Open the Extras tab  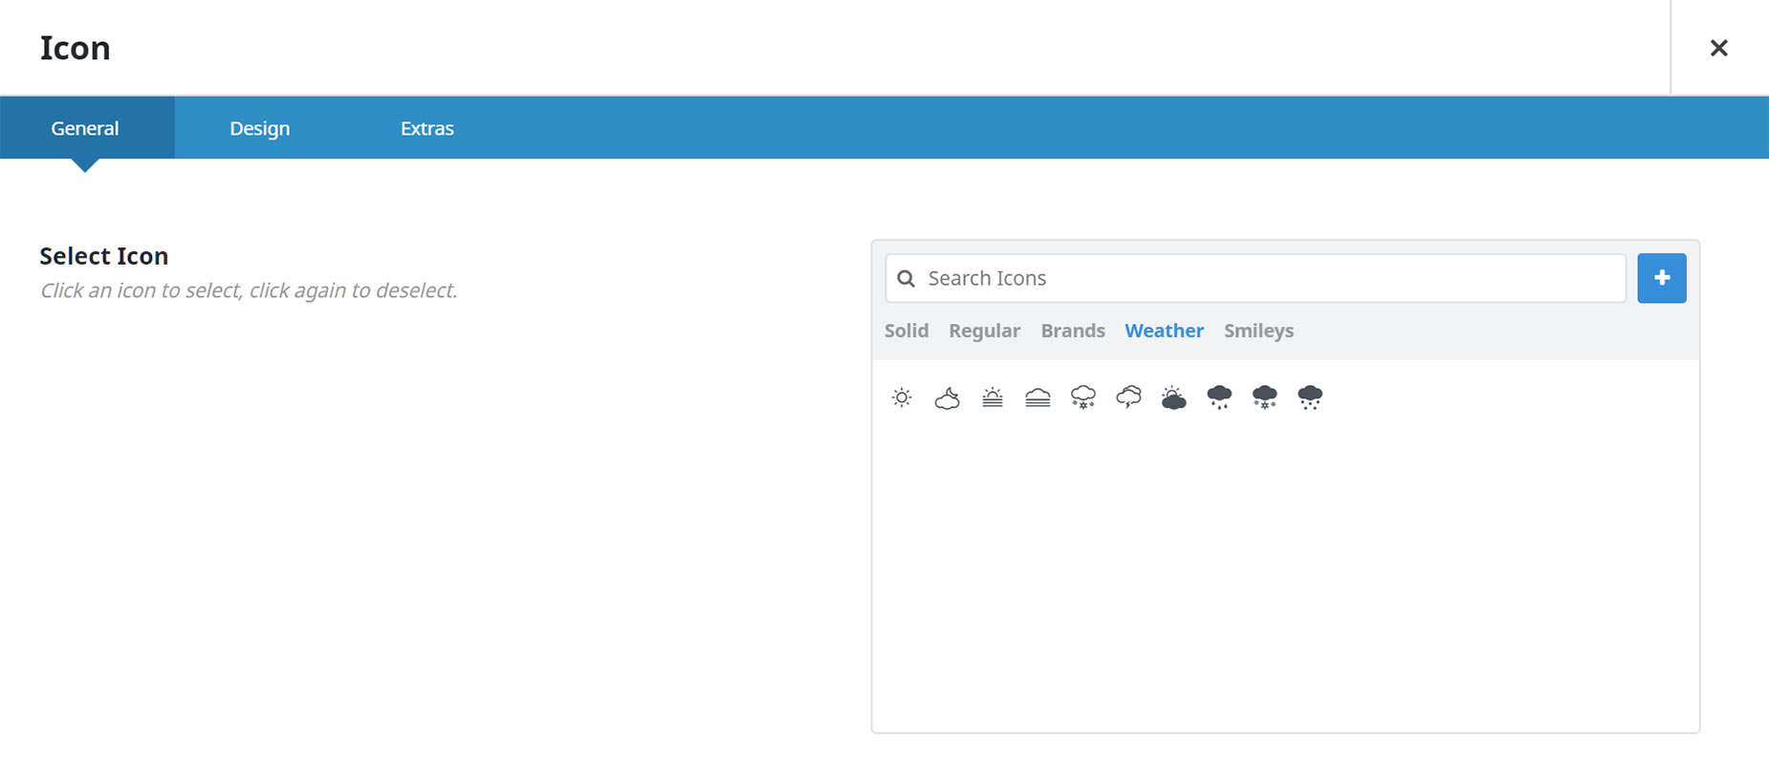(427, 128)
